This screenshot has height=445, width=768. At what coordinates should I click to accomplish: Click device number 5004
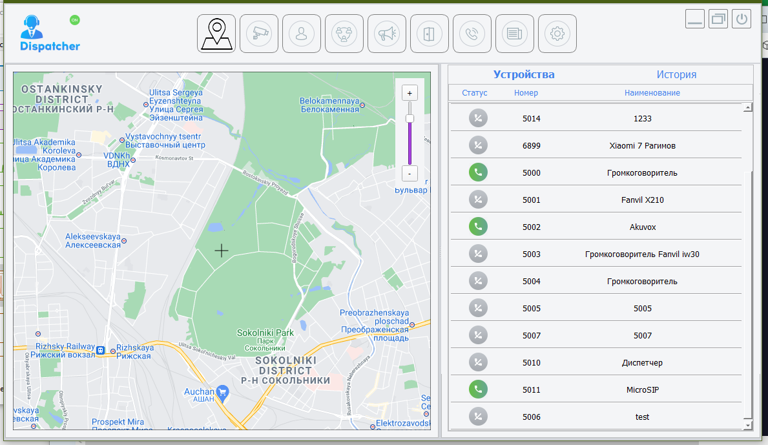(532, 282)
